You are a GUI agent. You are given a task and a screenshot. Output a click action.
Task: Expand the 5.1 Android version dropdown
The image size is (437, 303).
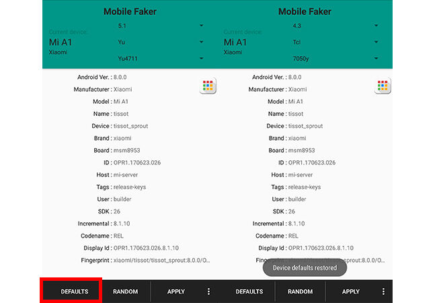click(161, 26)
